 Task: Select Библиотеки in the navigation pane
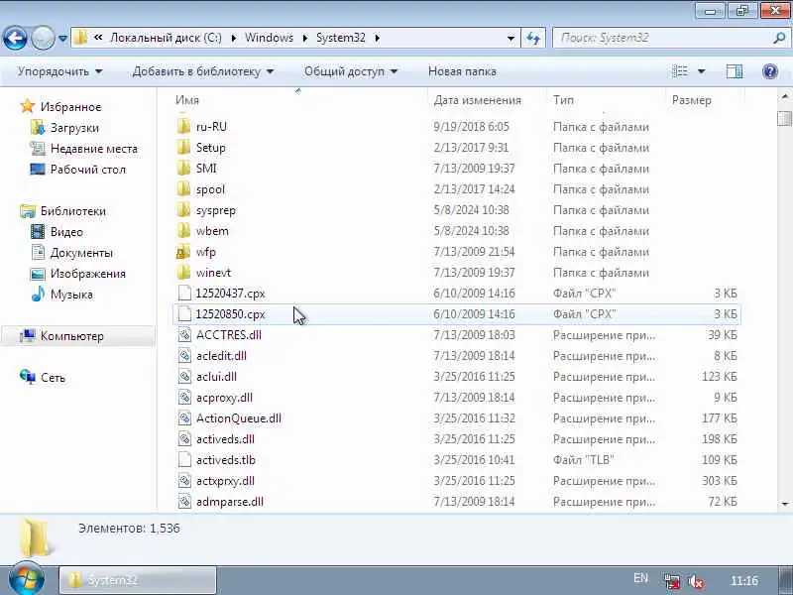72,211
